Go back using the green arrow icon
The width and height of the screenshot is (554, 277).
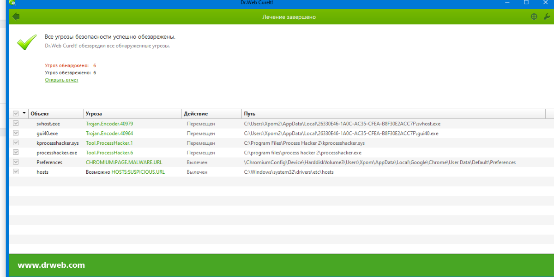[16, 17]
